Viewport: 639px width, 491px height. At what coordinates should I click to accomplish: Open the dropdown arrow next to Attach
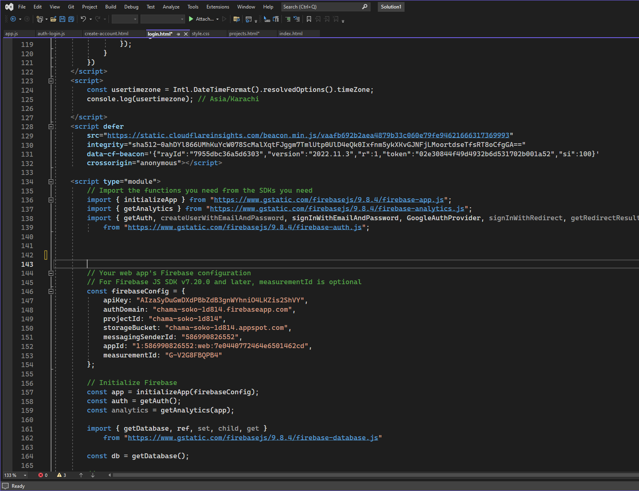pyautogui.click(x=217, y=19)
